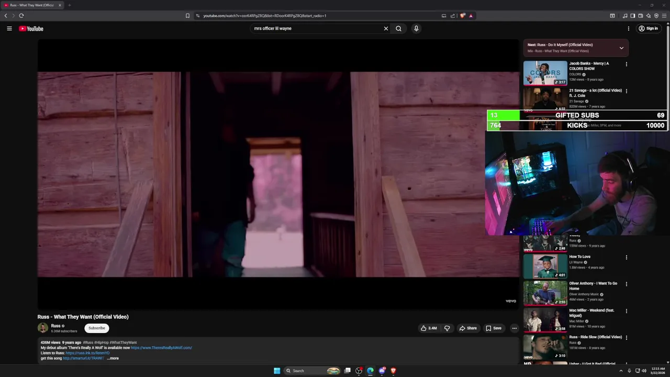Expand description with ...more
The width and height of the screenshot is (670, 377).
113,359
